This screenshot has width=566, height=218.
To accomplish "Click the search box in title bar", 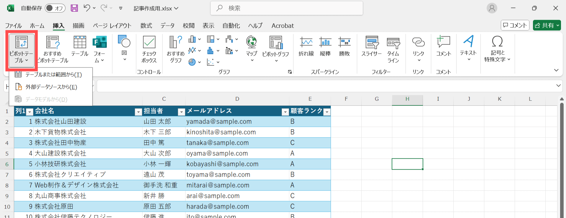I will click(x=287, y=8).
